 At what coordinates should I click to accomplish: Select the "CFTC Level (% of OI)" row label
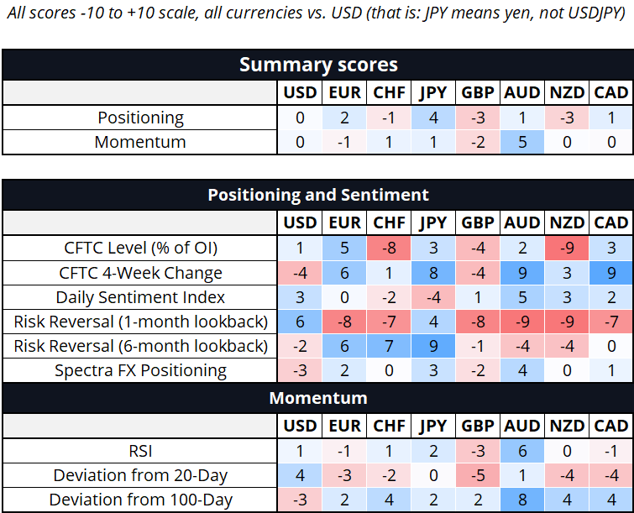point(140,248)
